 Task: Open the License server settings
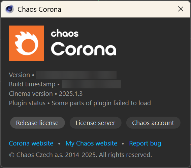pos(96,123)
